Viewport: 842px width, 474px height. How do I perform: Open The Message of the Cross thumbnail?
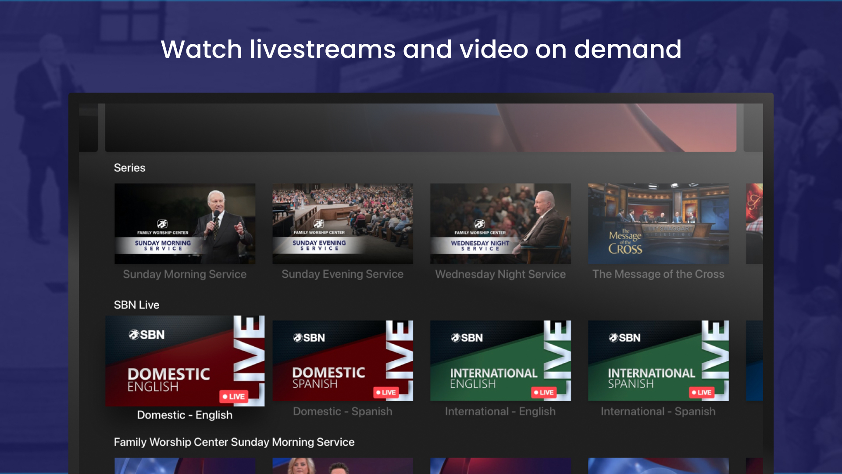tap(658, 223)
